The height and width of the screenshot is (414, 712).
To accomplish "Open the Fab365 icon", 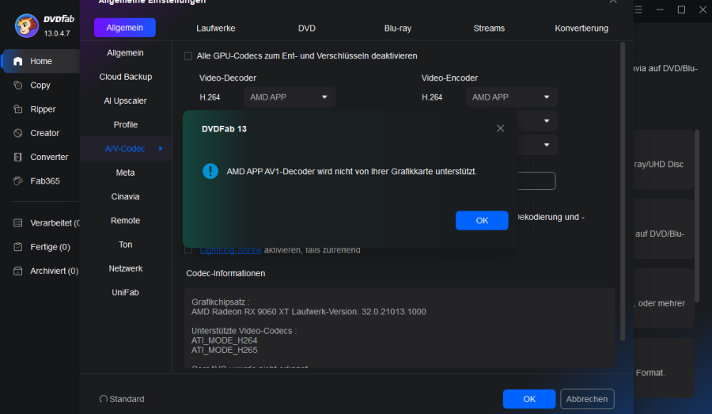I will pyautogui.click(x=18, y=180).
